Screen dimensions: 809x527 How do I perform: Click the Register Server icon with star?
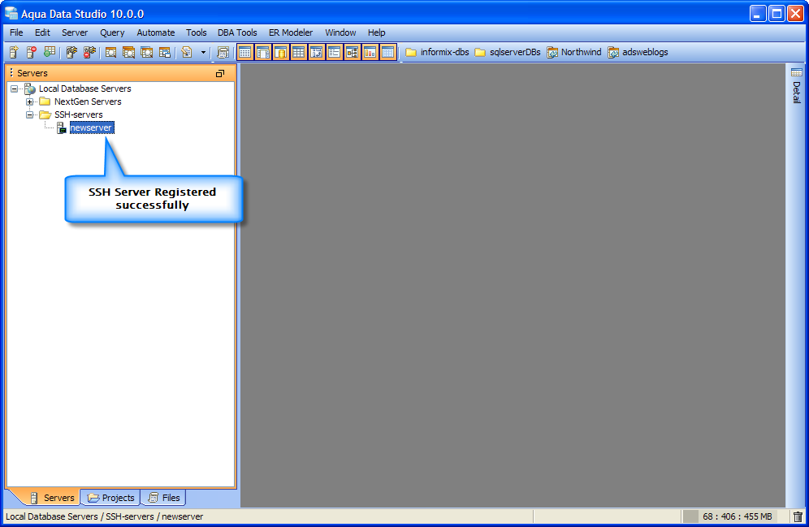[14, 52]
